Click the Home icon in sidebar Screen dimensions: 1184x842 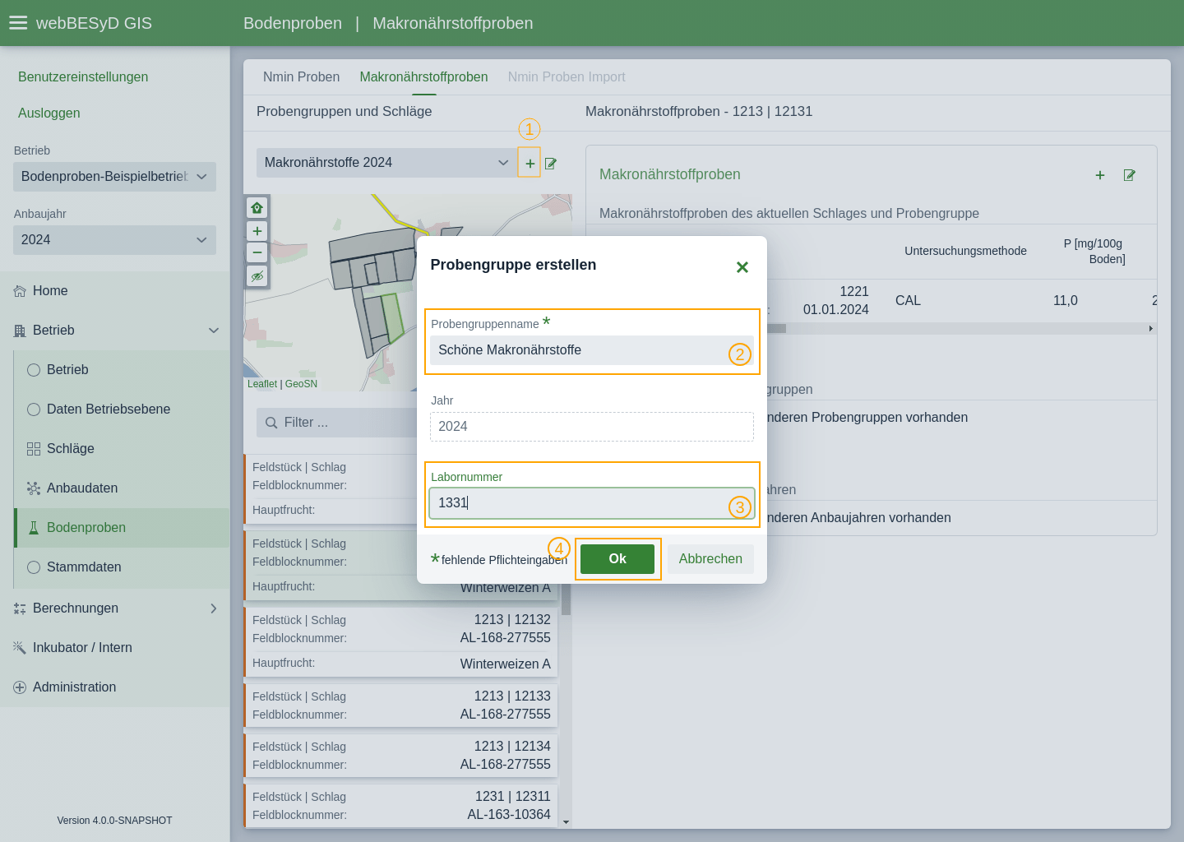(x=20, y=291)
